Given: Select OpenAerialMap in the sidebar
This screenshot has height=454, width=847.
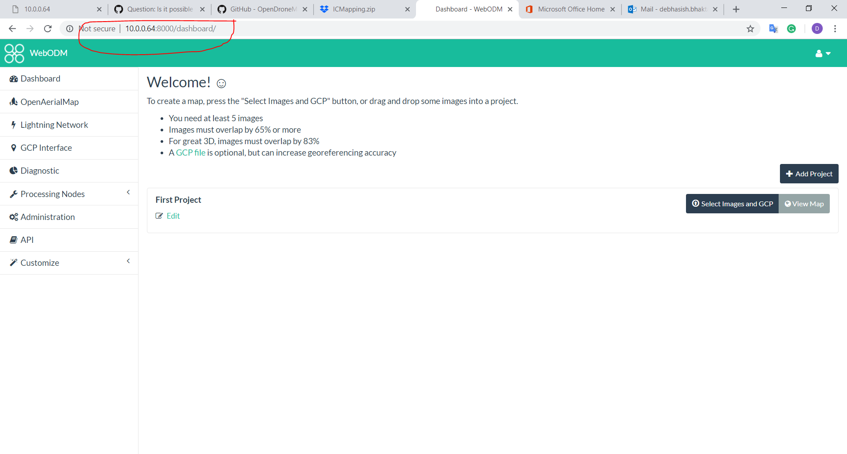Looking at the screenshot, I should [x=49, y=102].
